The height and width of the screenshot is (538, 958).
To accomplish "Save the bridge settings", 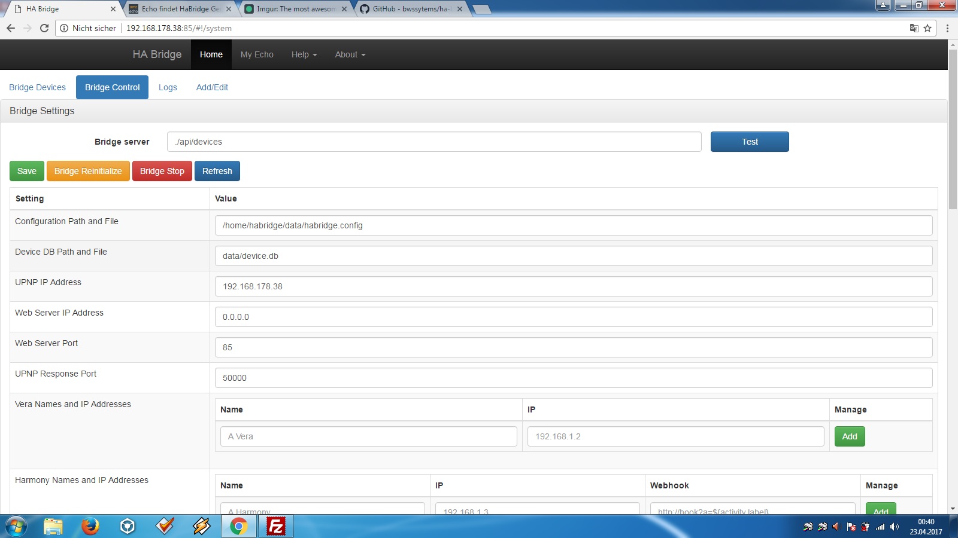I will click(x=27, y=171).
